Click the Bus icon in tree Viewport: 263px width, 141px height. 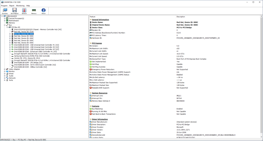tap(7, 25)
